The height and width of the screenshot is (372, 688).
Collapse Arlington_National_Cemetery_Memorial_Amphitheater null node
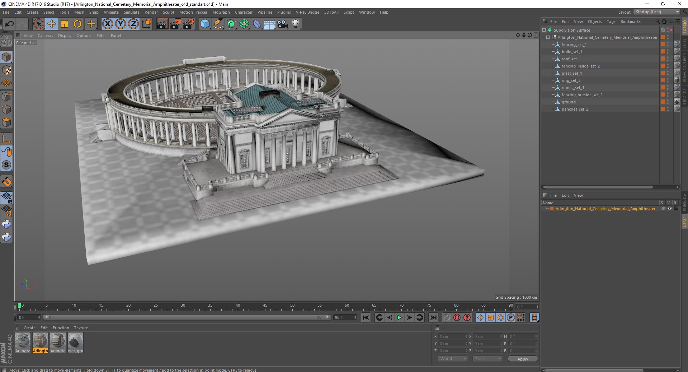click(548, 37)
